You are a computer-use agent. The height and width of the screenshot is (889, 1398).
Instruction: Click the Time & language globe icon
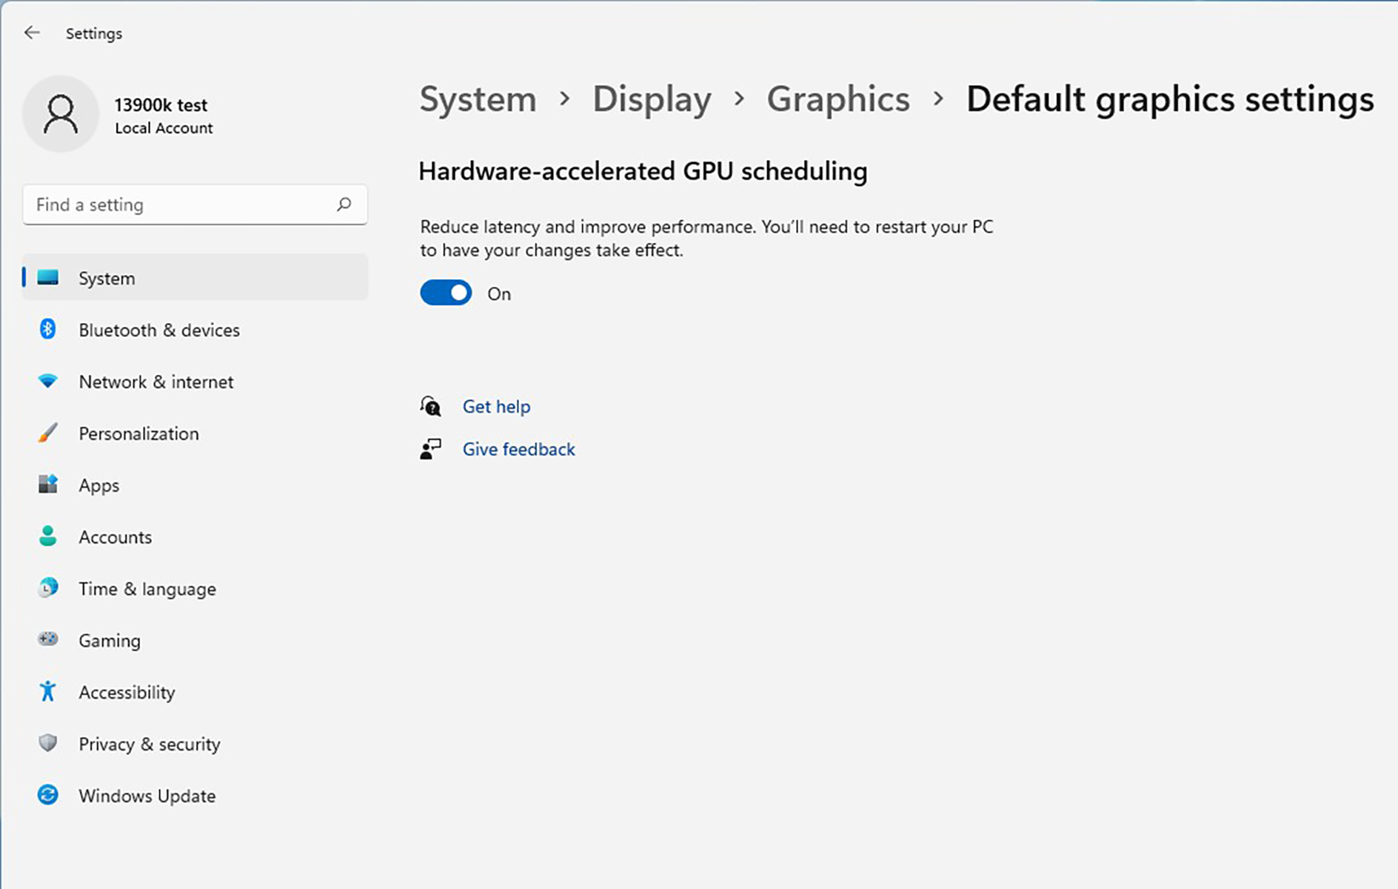(x=47, y=588)
